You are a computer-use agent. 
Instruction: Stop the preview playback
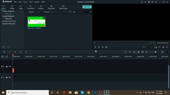tap(106, 47)
